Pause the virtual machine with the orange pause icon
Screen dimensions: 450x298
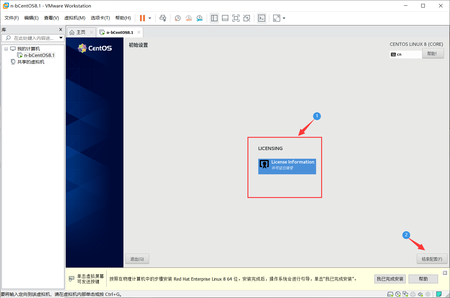(x=142, y=18)
